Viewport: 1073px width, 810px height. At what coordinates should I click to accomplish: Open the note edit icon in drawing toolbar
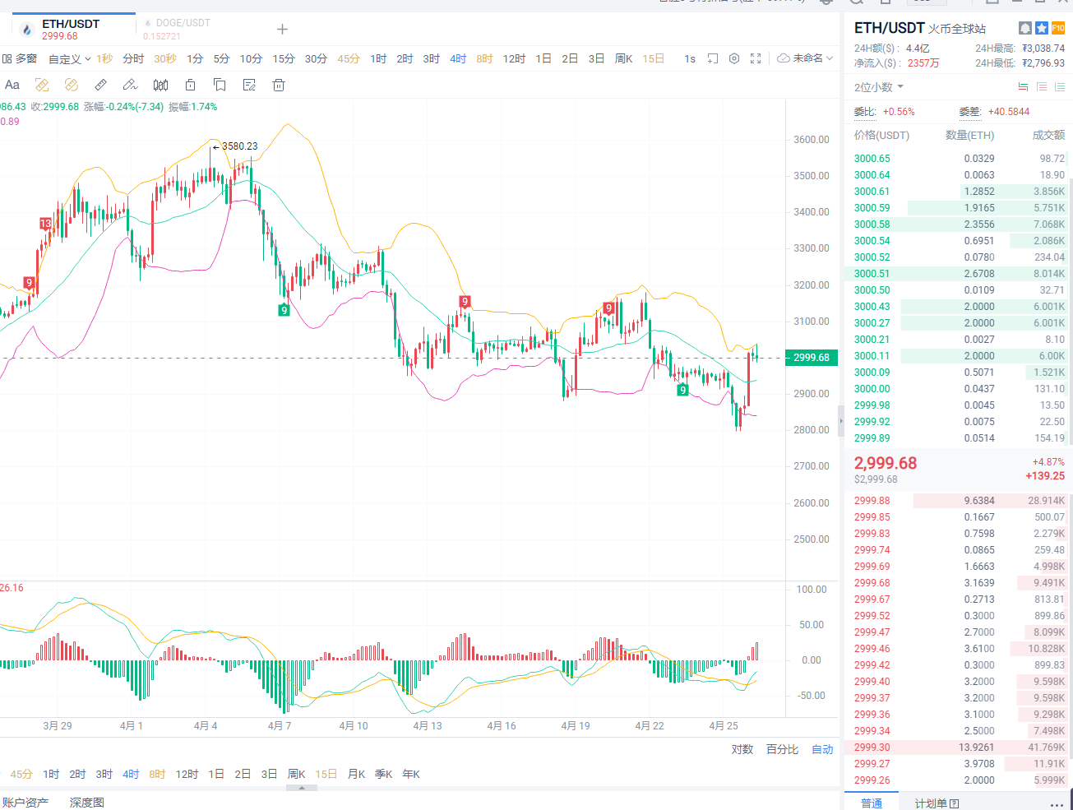(249, 85)
